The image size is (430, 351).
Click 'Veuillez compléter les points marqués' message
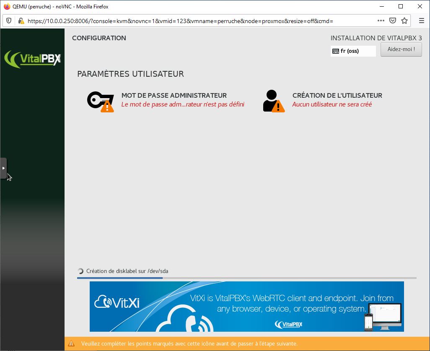point(189,343)
